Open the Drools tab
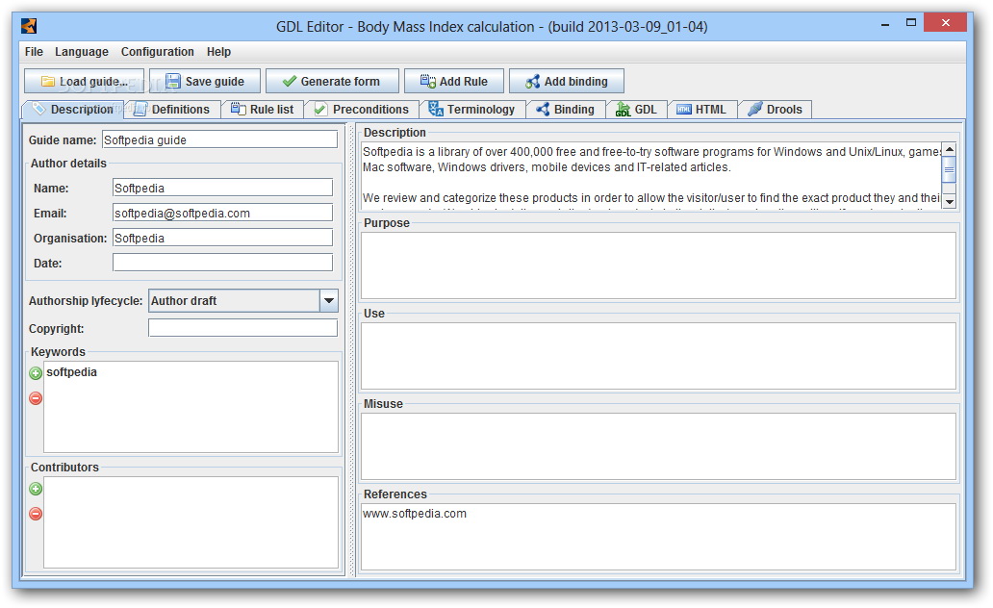The image size is (993, 608). point(776,109)
